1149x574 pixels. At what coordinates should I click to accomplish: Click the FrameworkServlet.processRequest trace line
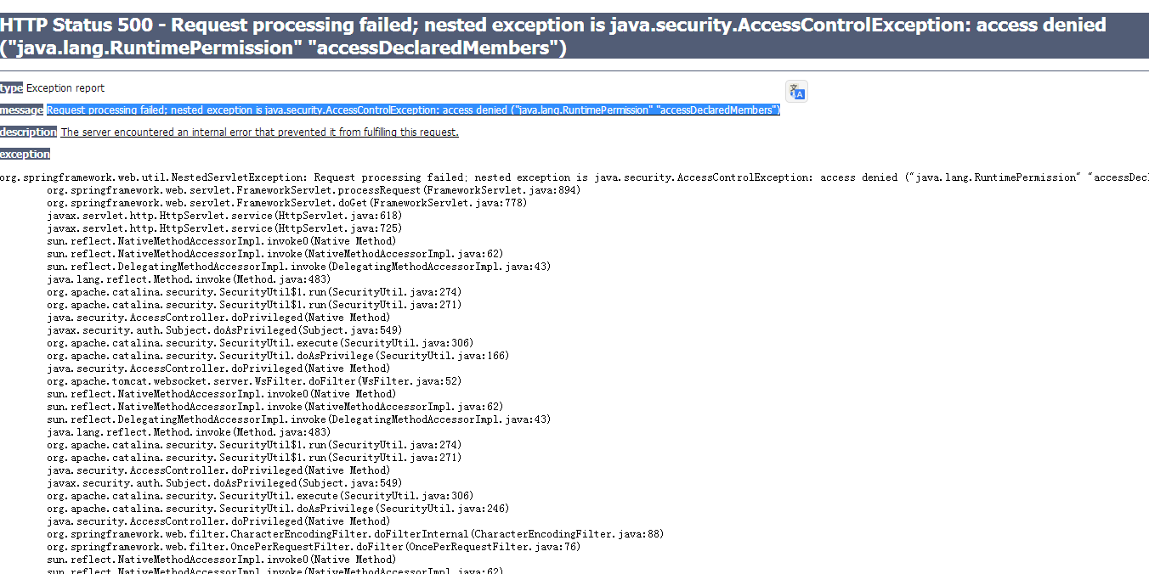[314, 190]
